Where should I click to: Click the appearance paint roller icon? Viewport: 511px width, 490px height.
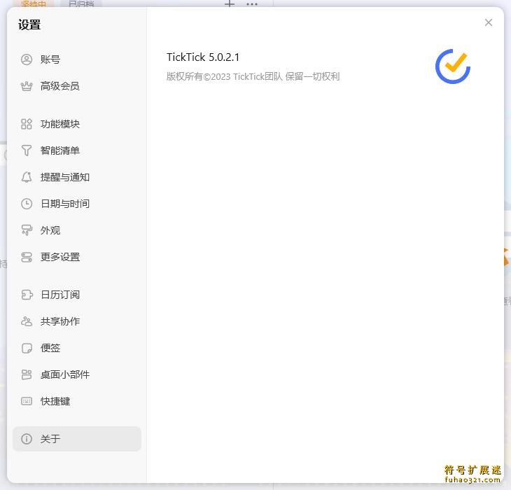[27, 230]
